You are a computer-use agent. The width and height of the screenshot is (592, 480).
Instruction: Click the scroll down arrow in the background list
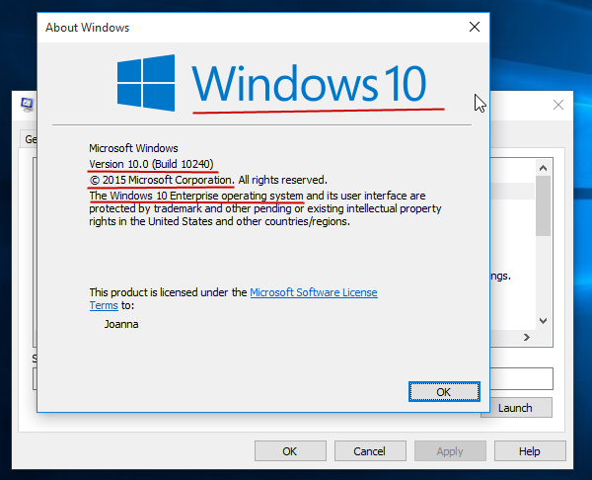pyautogui.click(x=544, y=321)
